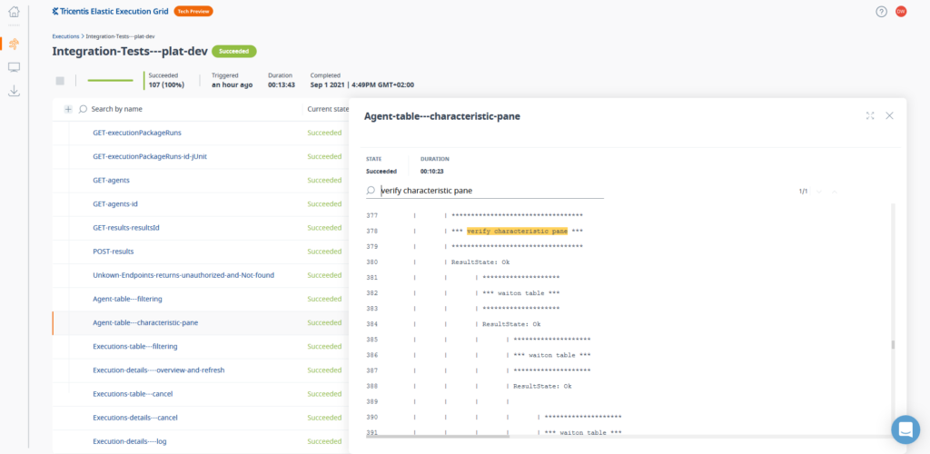930x454 pixels.
Task: Stop execution with the square icon
Action: [x=60, y=81]
